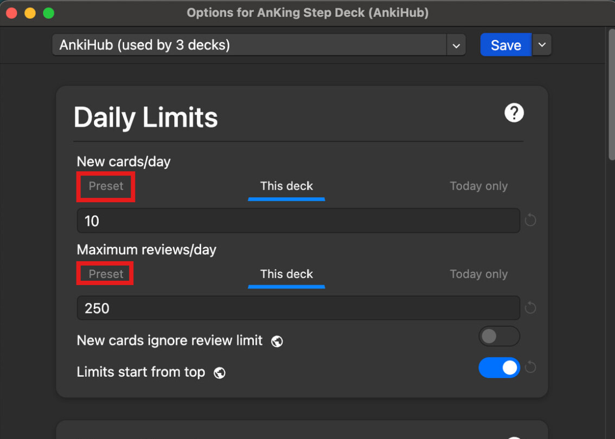Click globe icon beside Limits start from top
The image size is (615, 439).
(x=220, y=373)
